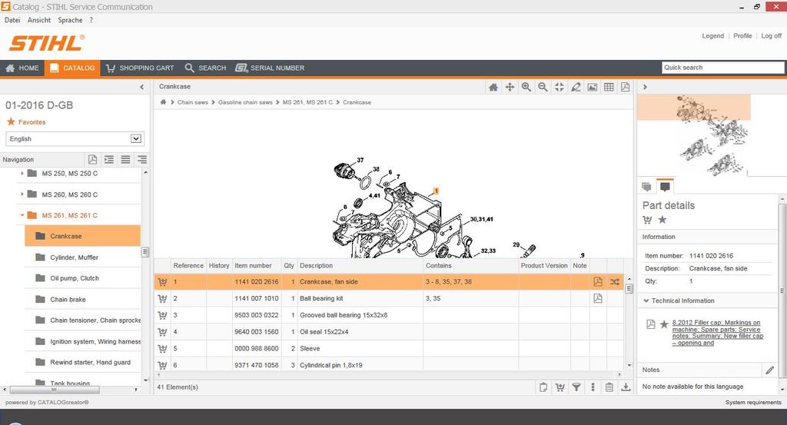Click the Quick search input field
Screen dimensions: 787x425
click(722, 67)
